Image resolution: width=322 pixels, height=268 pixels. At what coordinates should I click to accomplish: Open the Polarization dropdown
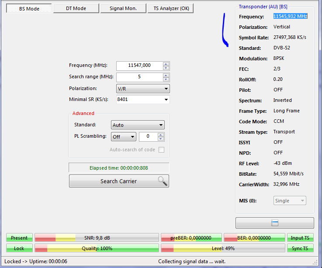click(143, 89)
